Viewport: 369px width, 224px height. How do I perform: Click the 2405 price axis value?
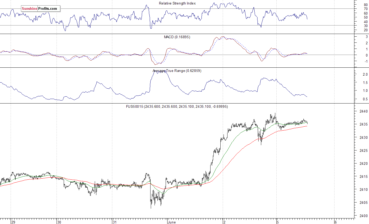coord(363,203)
